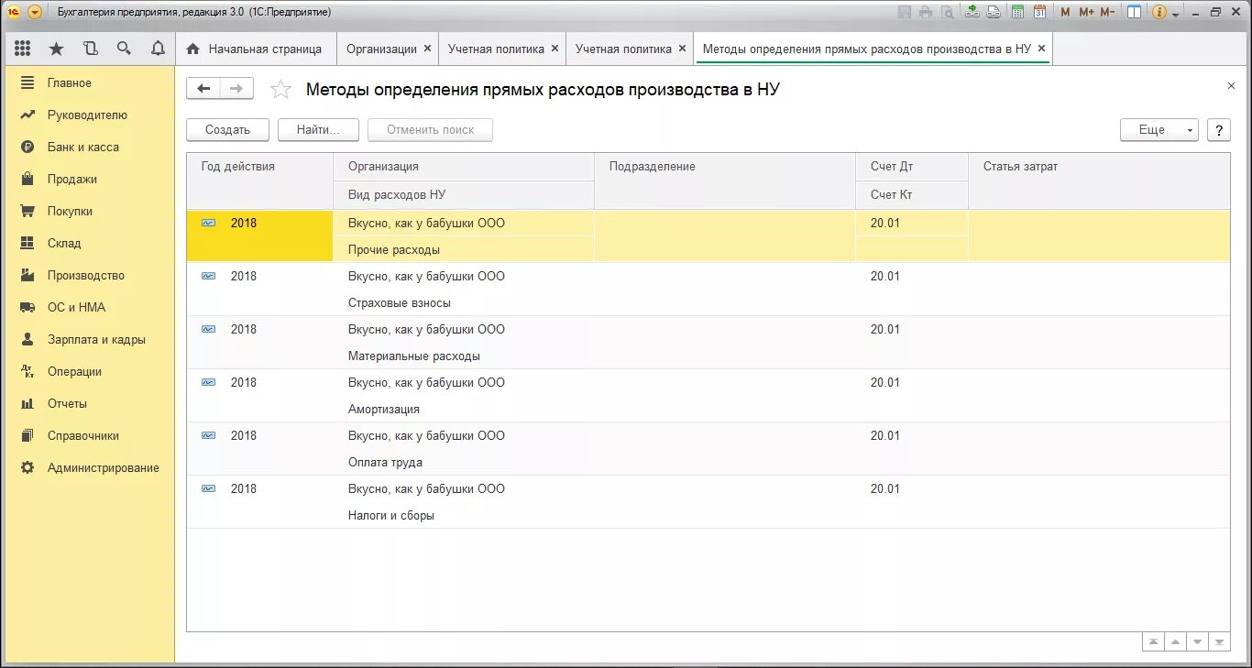This screenshot has width=1252, height=668.
Task: Jump to list start with the first-page arrow
Action: (x=1153, y=642)
